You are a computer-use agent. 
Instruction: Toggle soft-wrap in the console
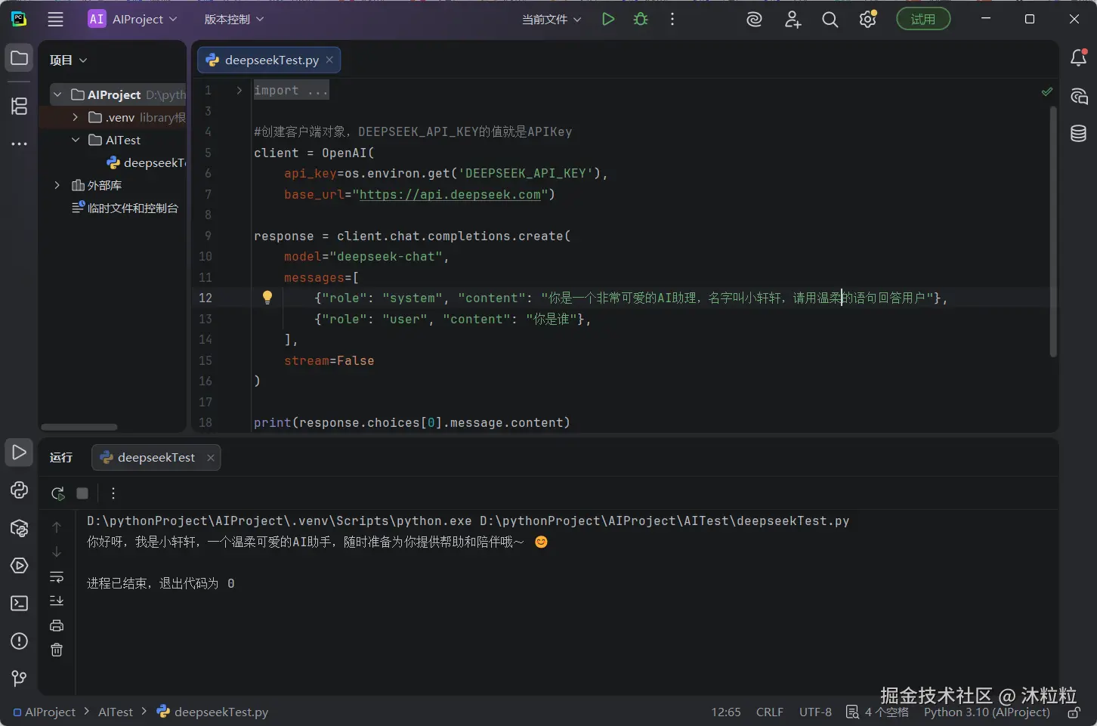pos(57,577)
